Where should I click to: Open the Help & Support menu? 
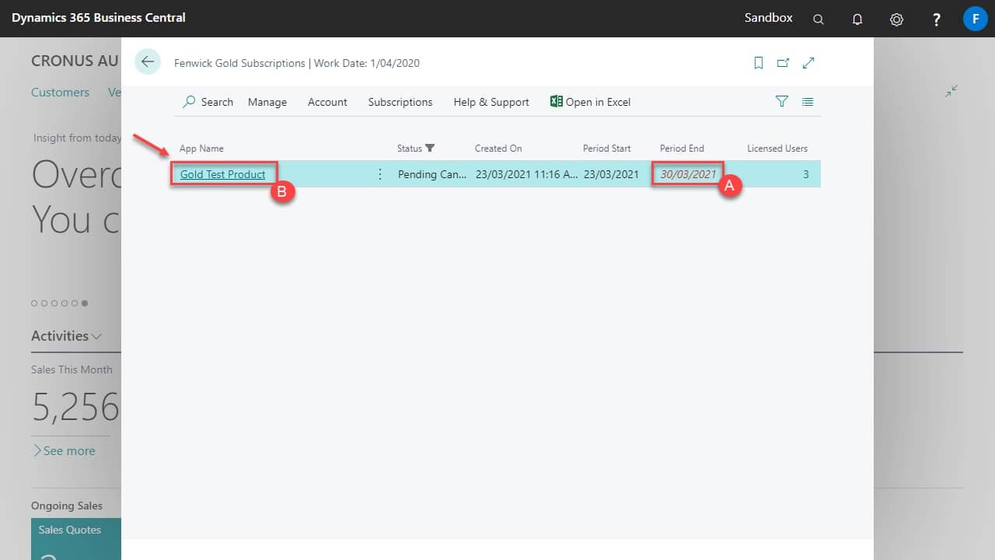tap(491, 102)
